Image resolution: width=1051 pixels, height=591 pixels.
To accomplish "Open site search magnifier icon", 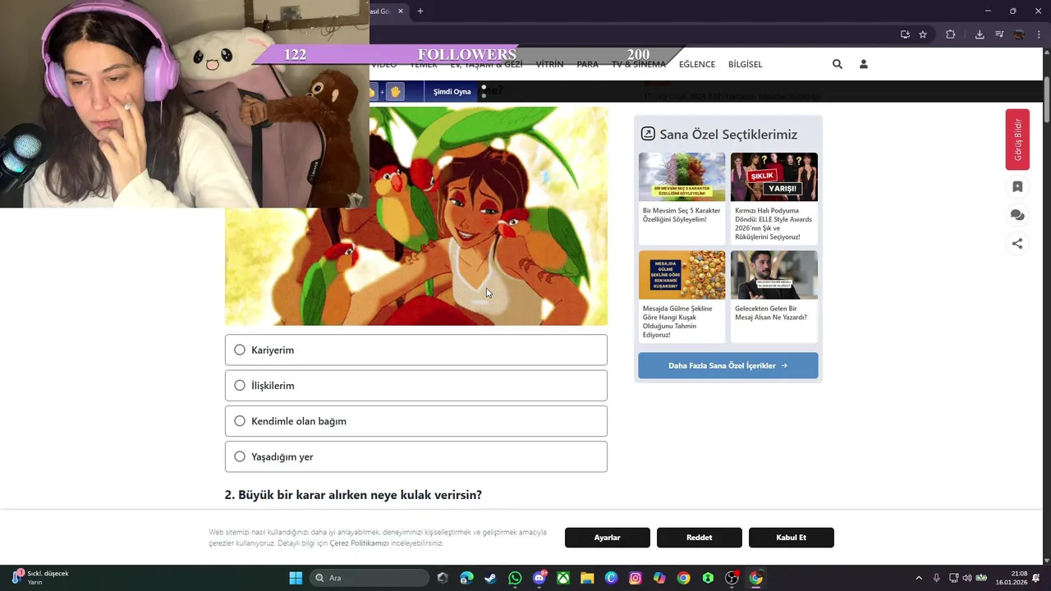I will point(838,64).
